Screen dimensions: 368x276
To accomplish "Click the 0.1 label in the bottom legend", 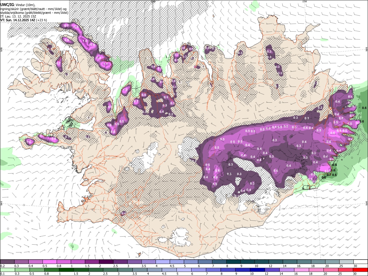I will pyautogui.click(x=3, y=274).
